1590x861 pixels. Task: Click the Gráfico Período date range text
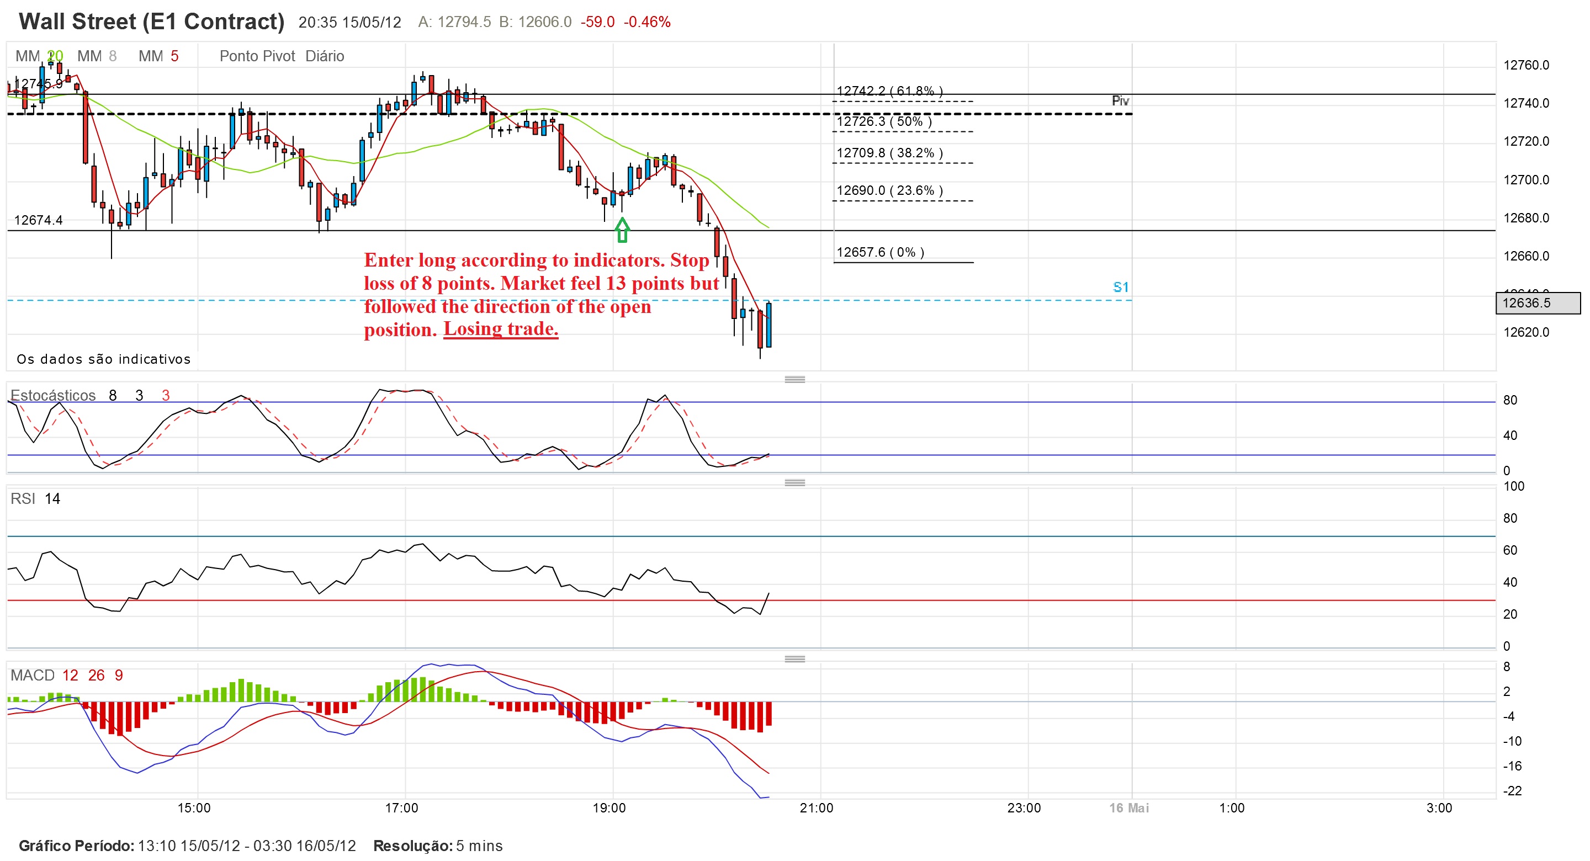[188, 846]
